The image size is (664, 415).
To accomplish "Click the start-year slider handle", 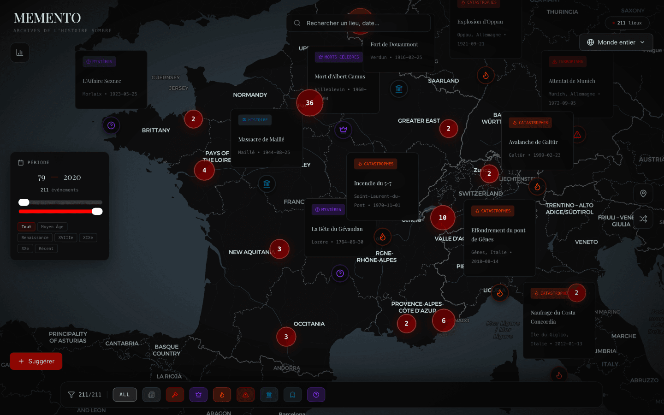I will (24, 202).
